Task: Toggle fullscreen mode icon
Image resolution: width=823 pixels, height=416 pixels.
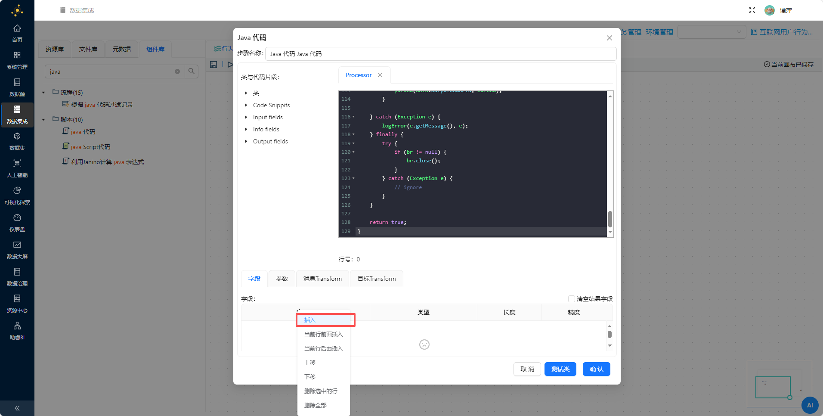Action: click(x=752, y=10)
